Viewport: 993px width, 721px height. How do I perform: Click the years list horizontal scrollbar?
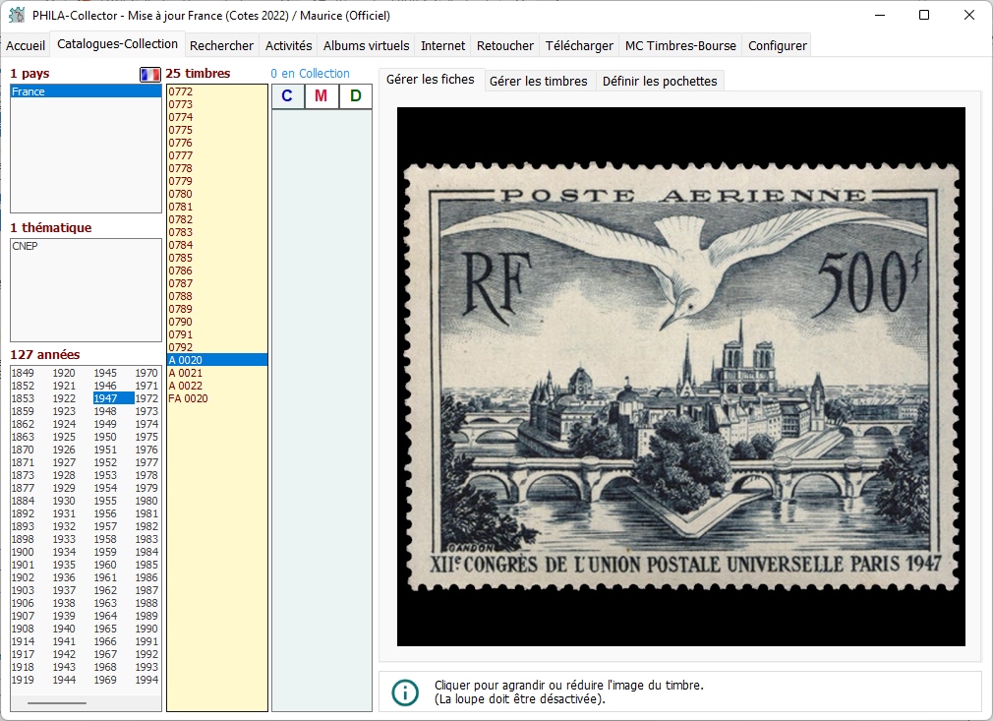click(57, 703)
